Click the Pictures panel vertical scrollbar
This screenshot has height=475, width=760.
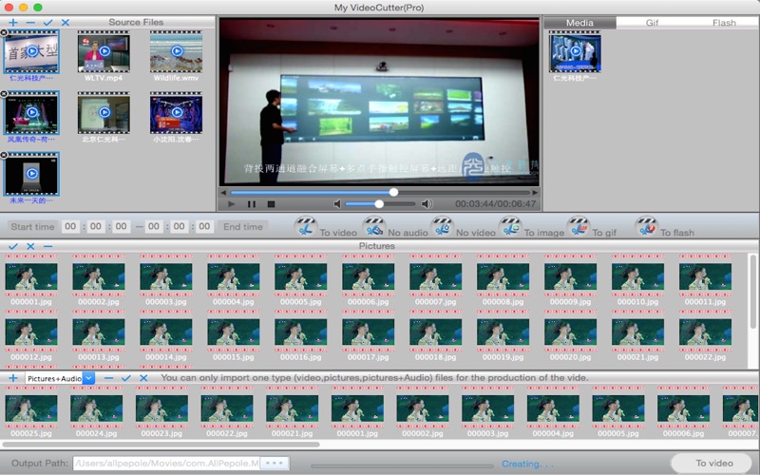(x=752, y=292)
